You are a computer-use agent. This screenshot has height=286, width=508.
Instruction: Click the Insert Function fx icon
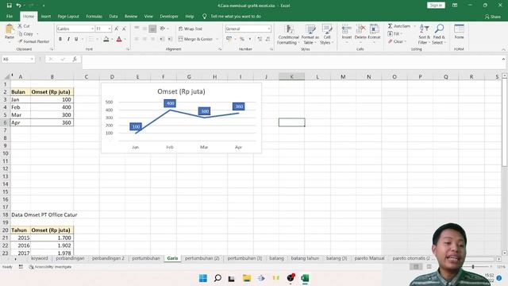pyautogui.click(x=75, y=60)
